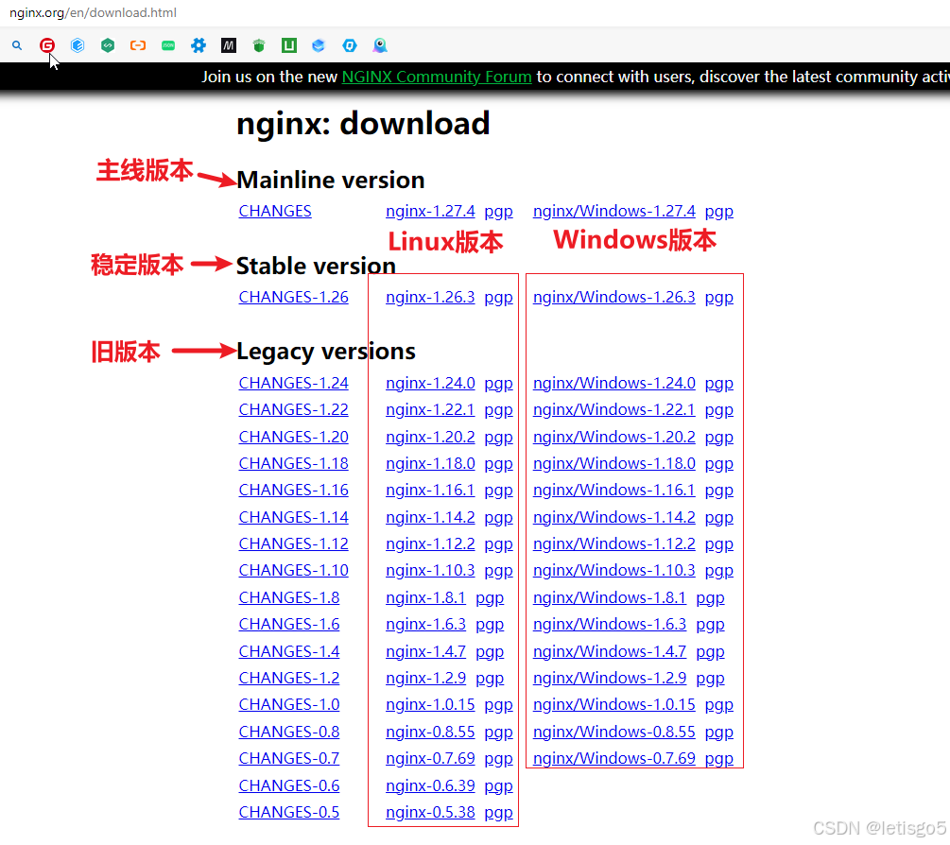The width and height of the screenshot is (950, 845).
Task: Open pgp signature for nginx/Windows-1.26.3
Action: point(719,298)
